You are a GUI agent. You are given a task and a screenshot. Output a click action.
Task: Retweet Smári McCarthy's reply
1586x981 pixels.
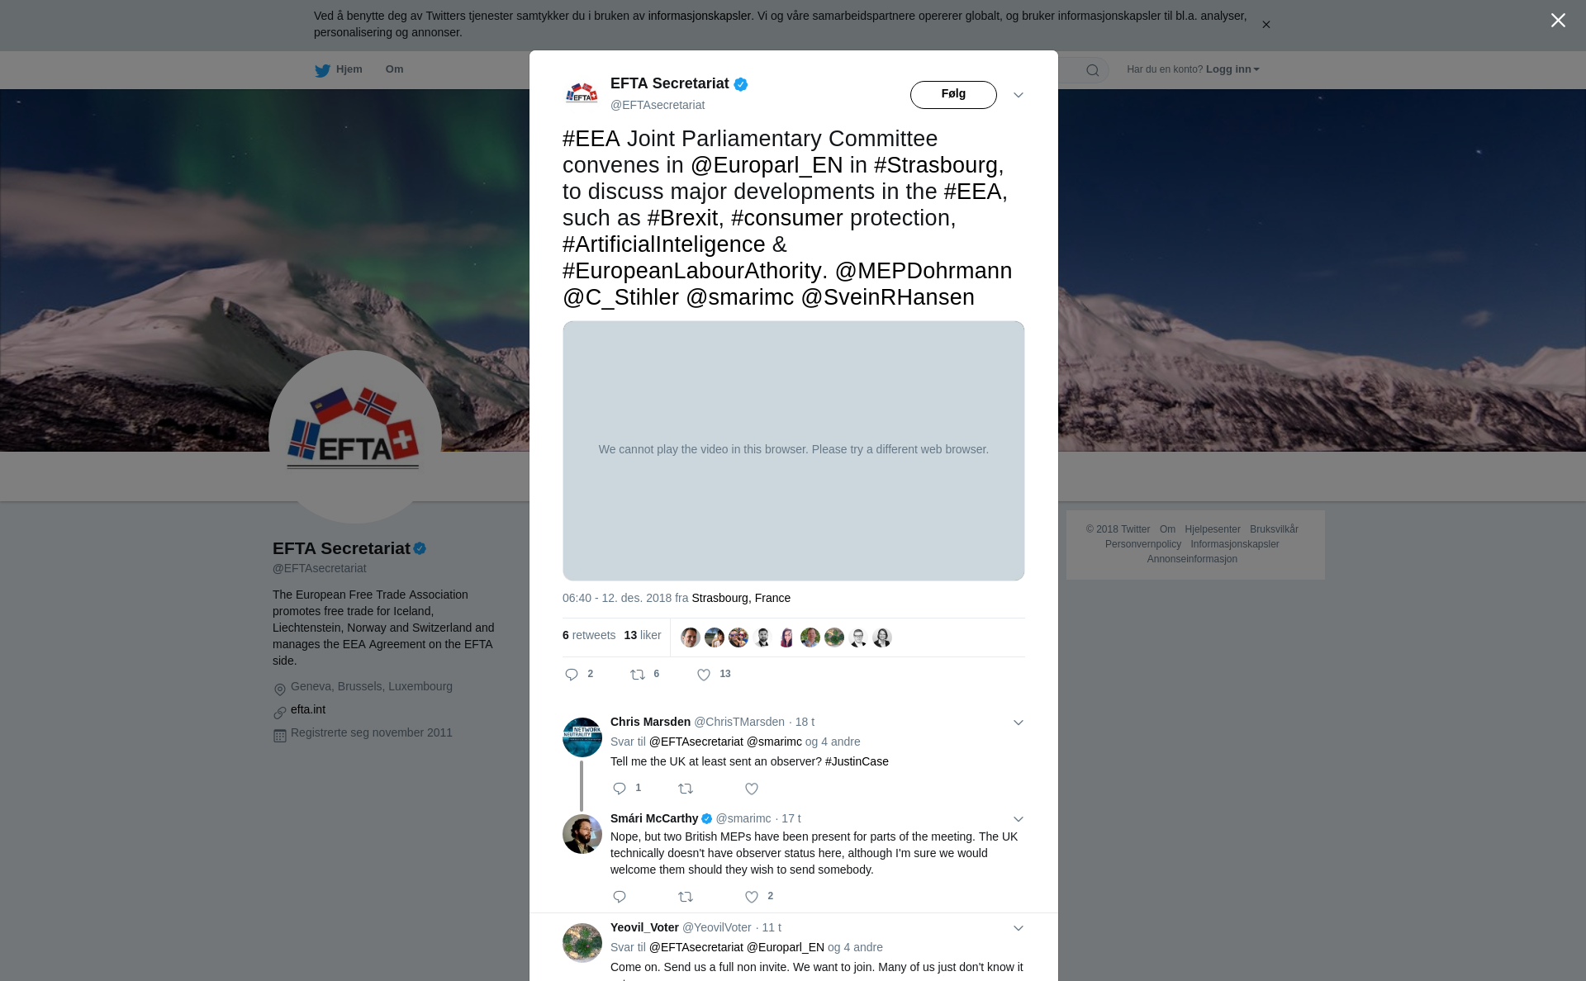pyautogui.click(x=686, y=897)
